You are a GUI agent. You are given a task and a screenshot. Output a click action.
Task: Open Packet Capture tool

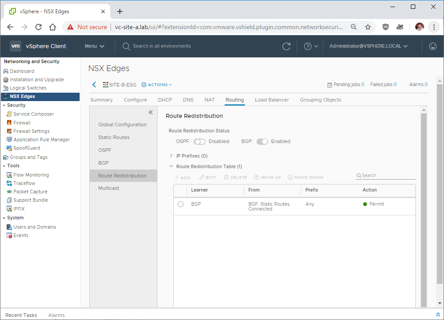(27, 192)
